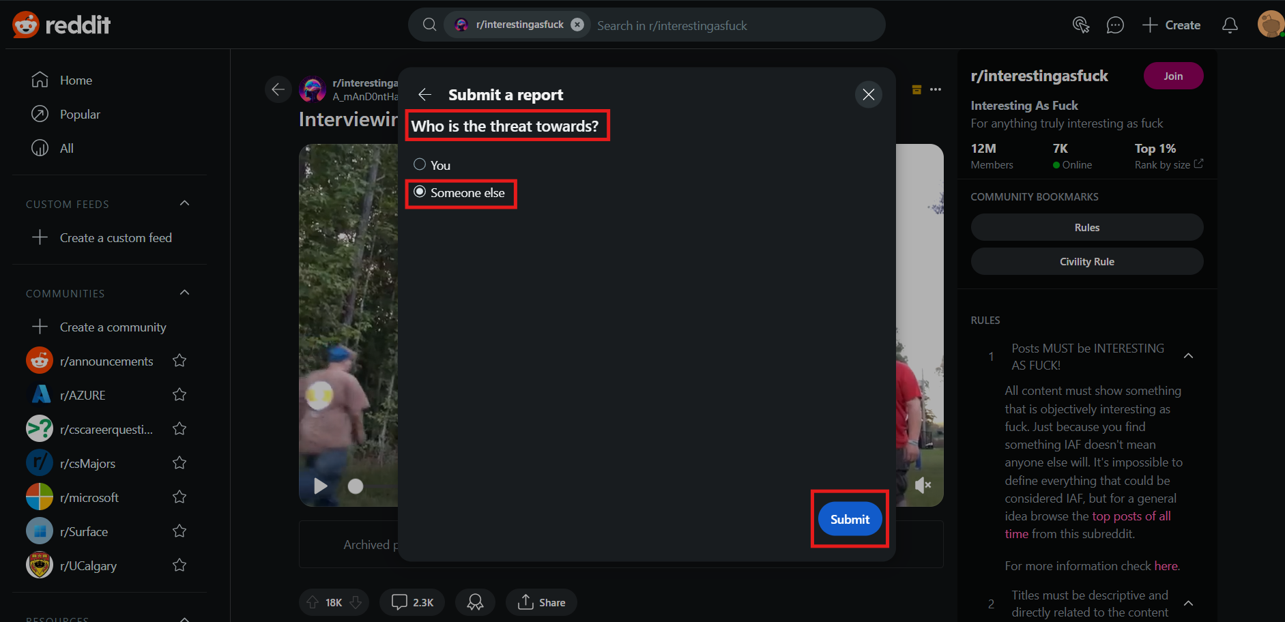Open the comments, 2.3K

(x=412, y=602)
